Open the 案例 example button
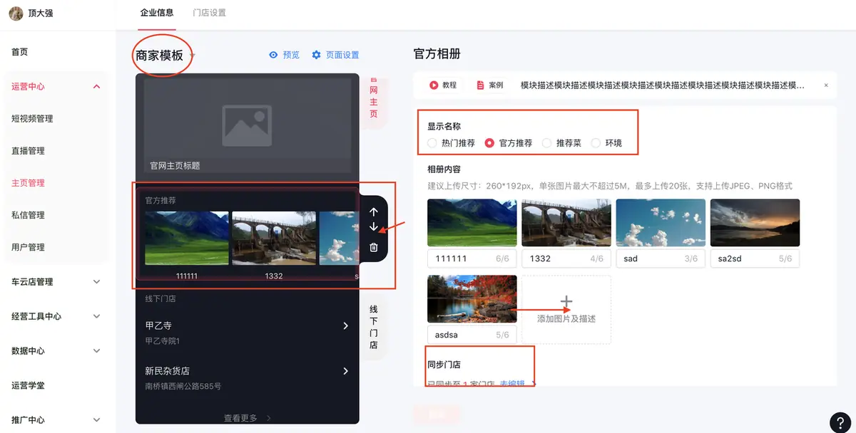This screenshot has height=433, width=856. (x=489, y=85)
